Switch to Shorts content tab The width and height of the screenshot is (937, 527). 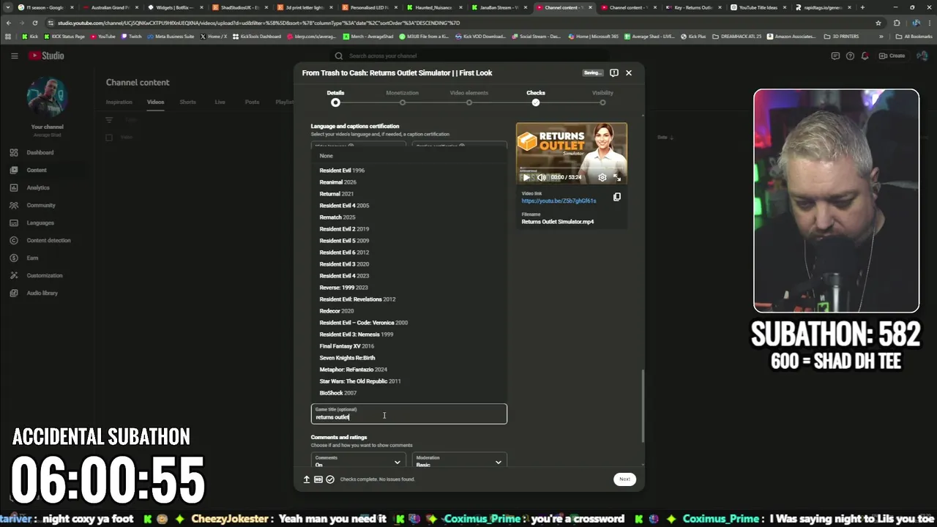pyautogui.click(x=188, y=102)
